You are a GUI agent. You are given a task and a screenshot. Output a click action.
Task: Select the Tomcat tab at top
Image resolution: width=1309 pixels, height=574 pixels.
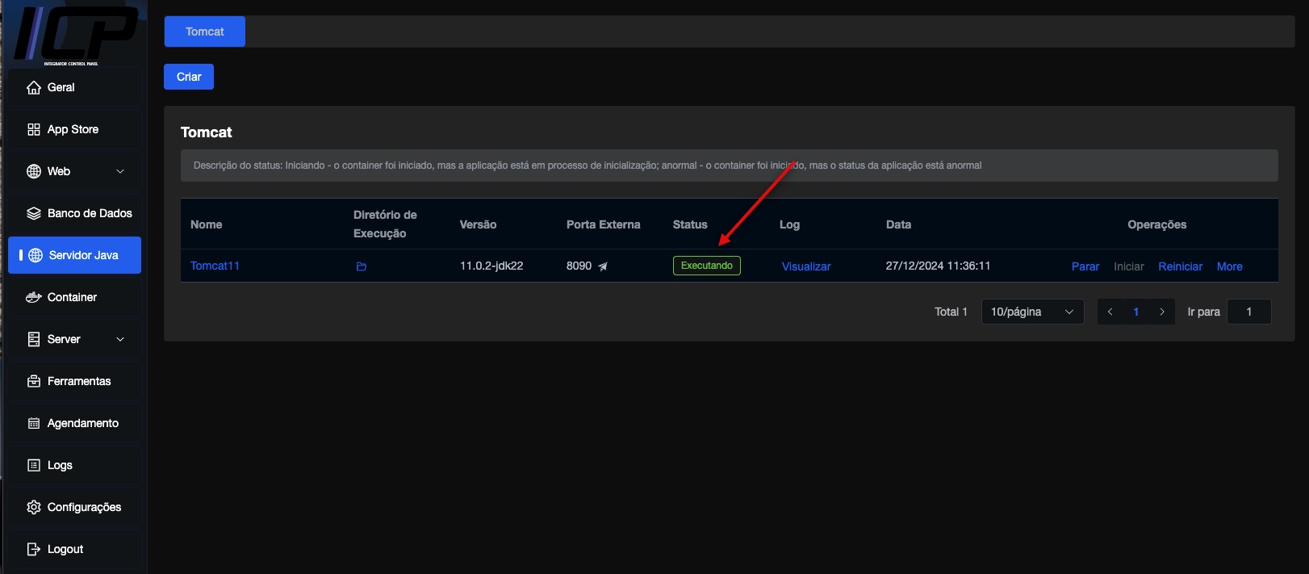(x=205, y=31)
